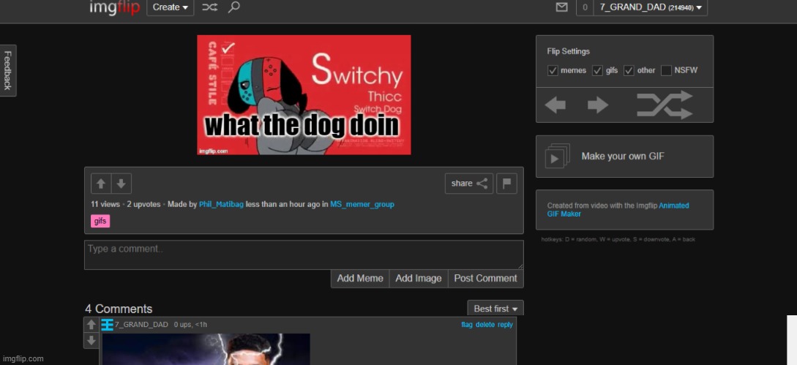
Task: Toggle the gifs checkbox in Flip Settings
Action: pyautogui.click(x=597, y=70)
